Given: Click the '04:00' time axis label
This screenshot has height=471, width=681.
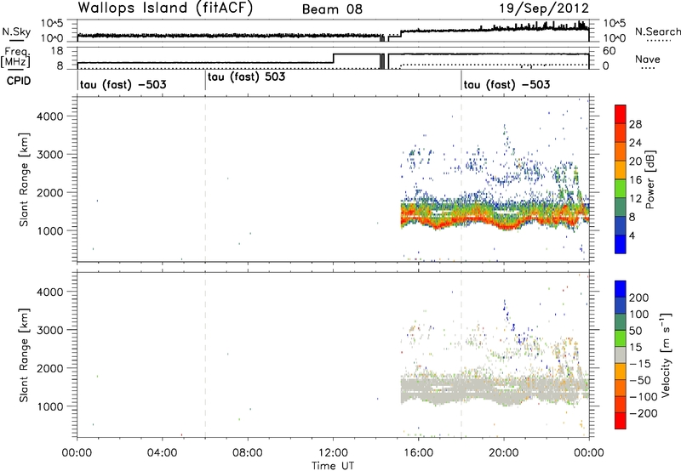Looking at the screenshot, I should click(x=163, y=453).
